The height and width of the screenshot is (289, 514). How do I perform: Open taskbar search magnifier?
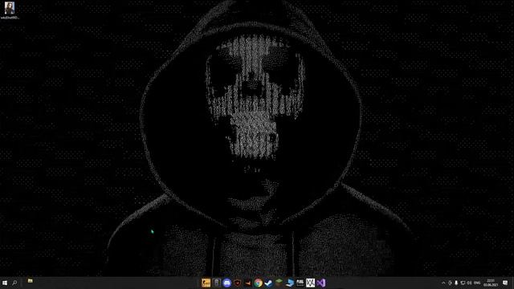[14, 283]
